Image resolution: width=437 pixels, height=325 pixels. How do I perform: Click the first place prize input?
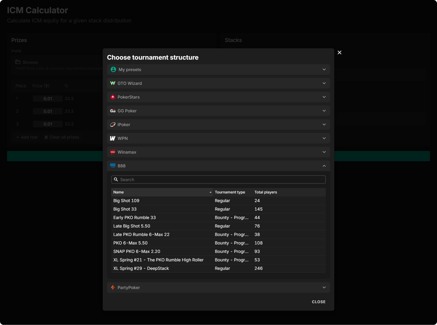(x=48, y=99)
